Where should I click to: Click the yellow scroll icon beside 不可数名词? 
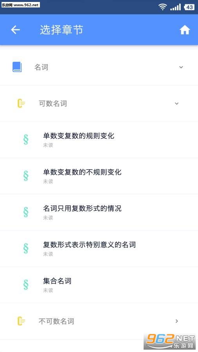[22, 321]
